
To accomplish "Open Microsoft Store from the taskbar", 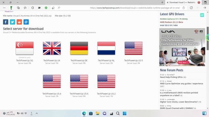I will pyautogui.click(x=91, y=113).
